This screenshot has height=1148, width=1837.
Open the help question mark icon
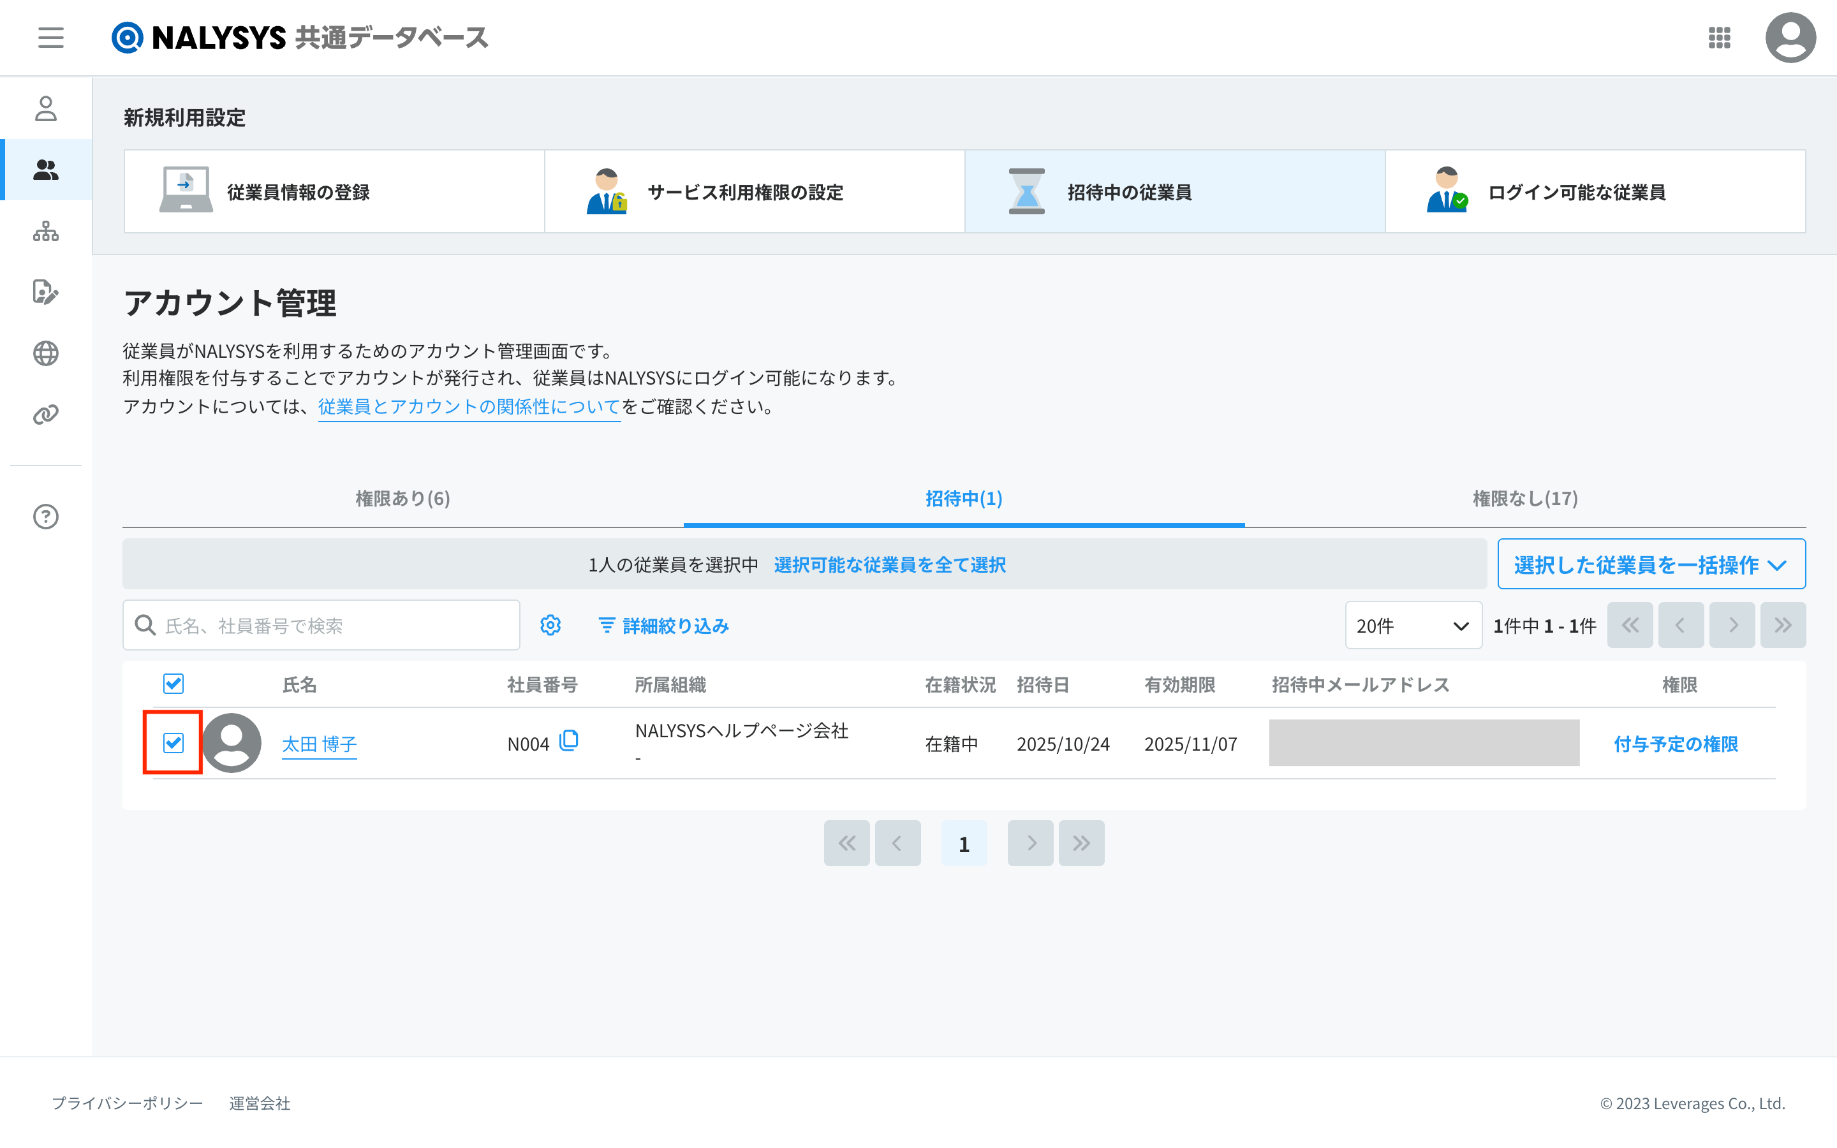pos(45,517)
